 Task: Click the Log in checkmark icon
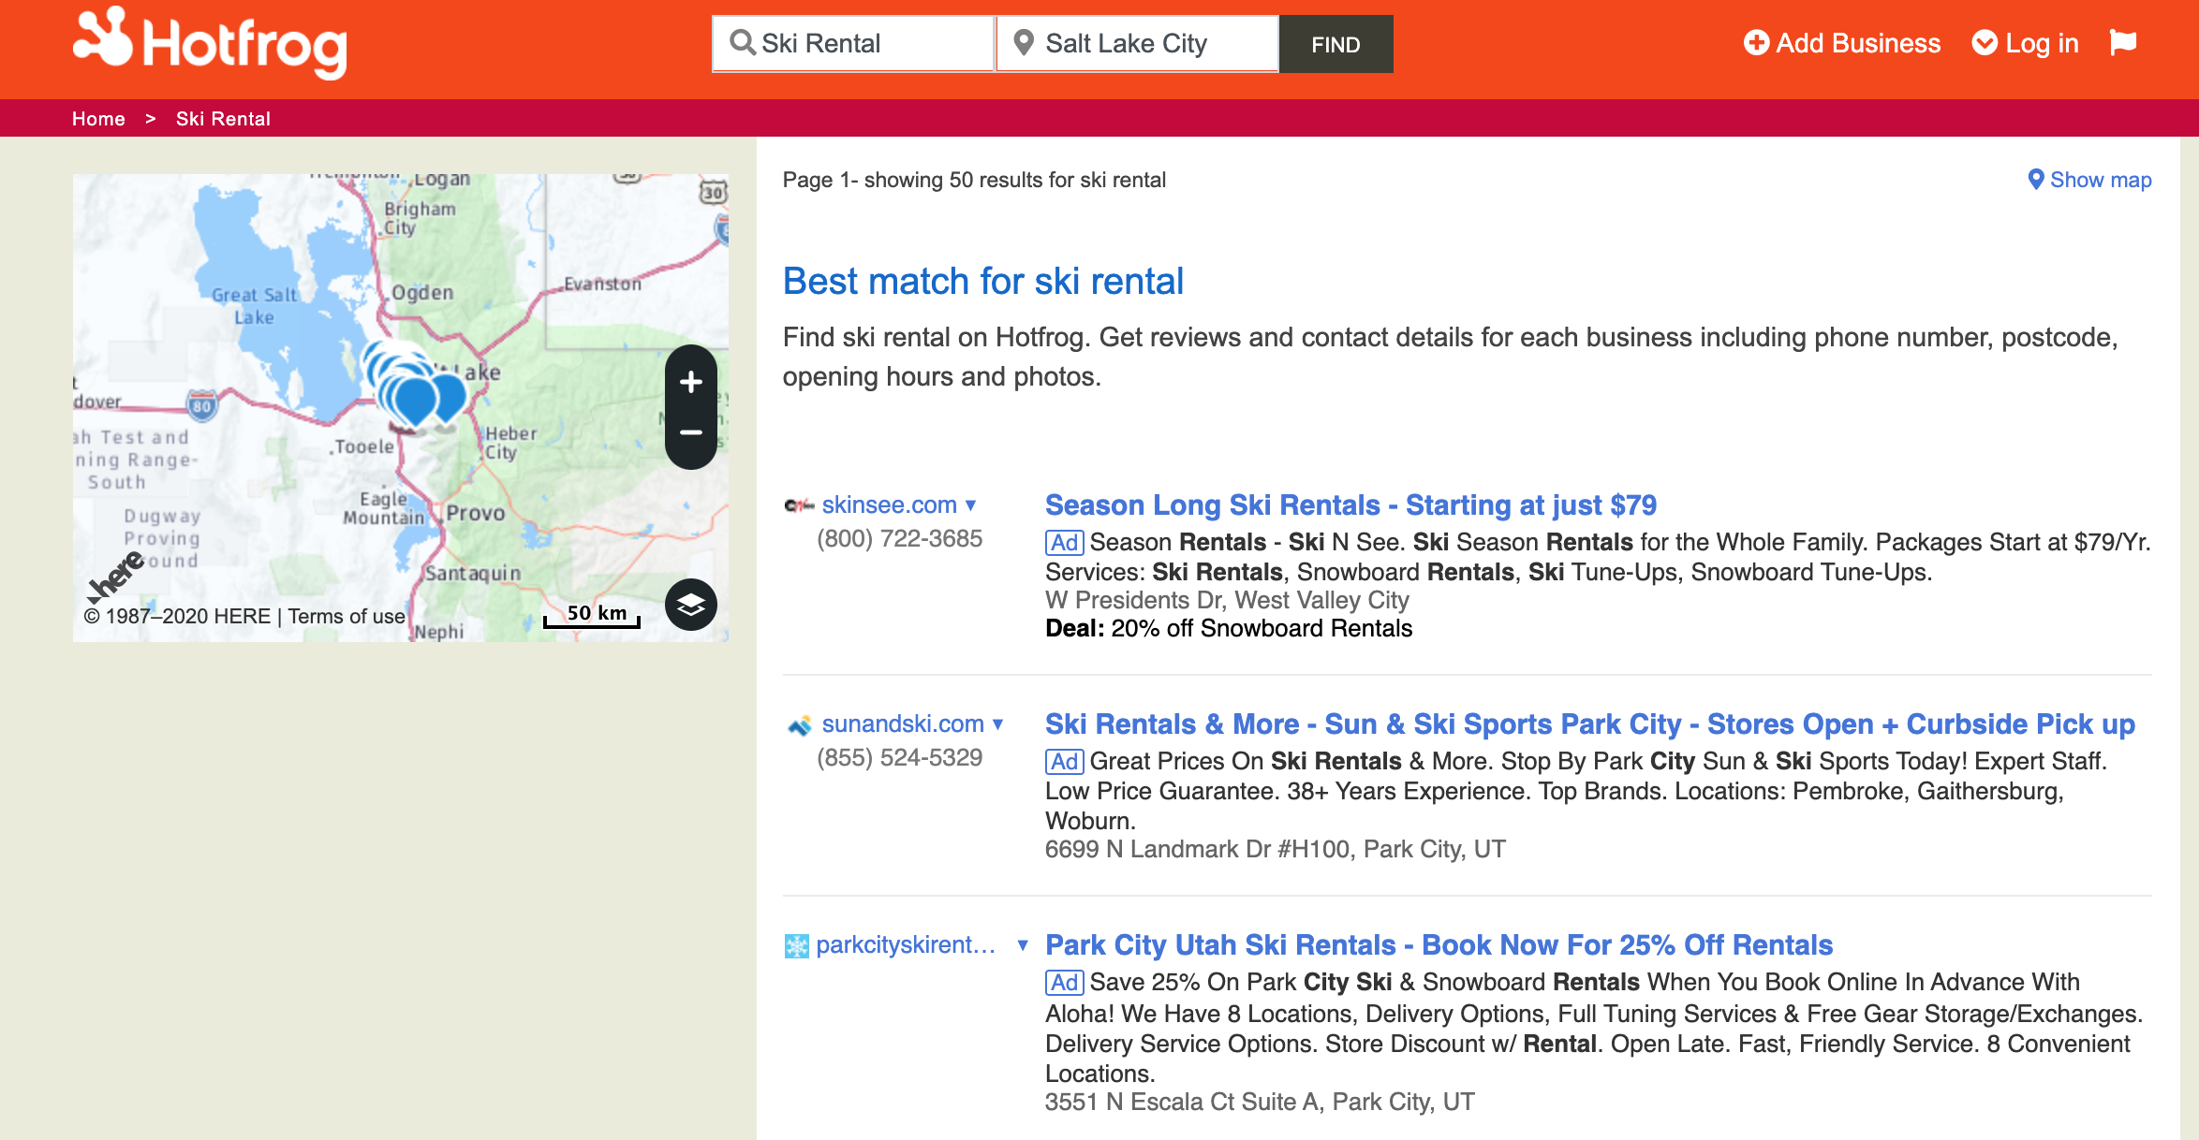click(1984, 42)
